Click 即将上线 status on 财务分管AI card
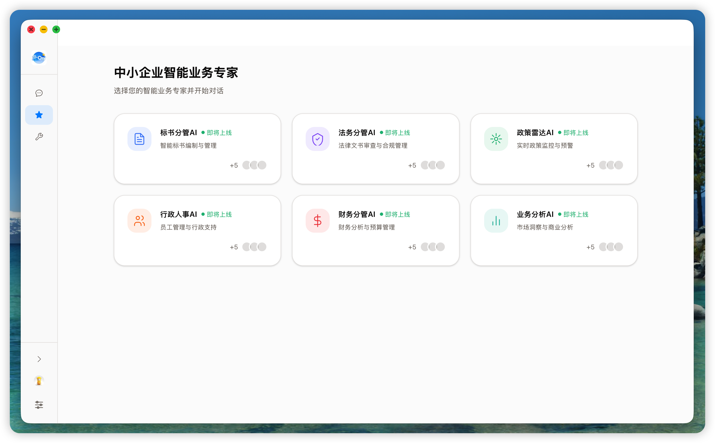Screen dimensions: 715x443 395,214
